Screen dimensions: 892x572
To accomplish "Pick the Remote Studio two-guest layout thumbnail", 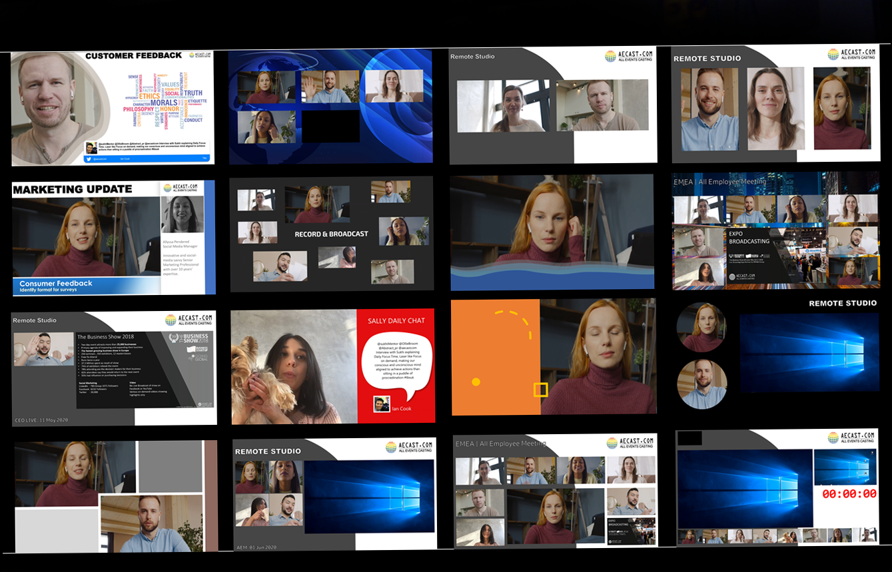I will pyautogui.click(x=553, y=105).
